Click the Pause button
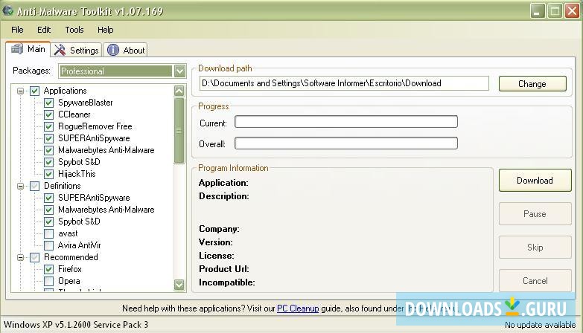Image resolution: width=583 pixels, height=333 pixels. coord(535,214)
